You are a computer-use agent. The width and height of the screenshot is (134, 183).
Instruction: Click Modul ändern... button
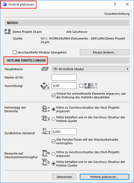(105, 52)
